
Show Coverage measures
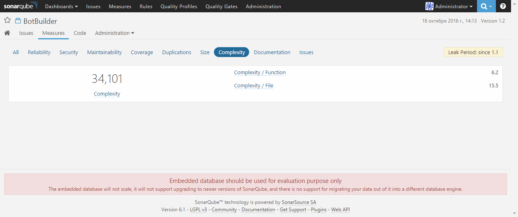coord(142,52)
